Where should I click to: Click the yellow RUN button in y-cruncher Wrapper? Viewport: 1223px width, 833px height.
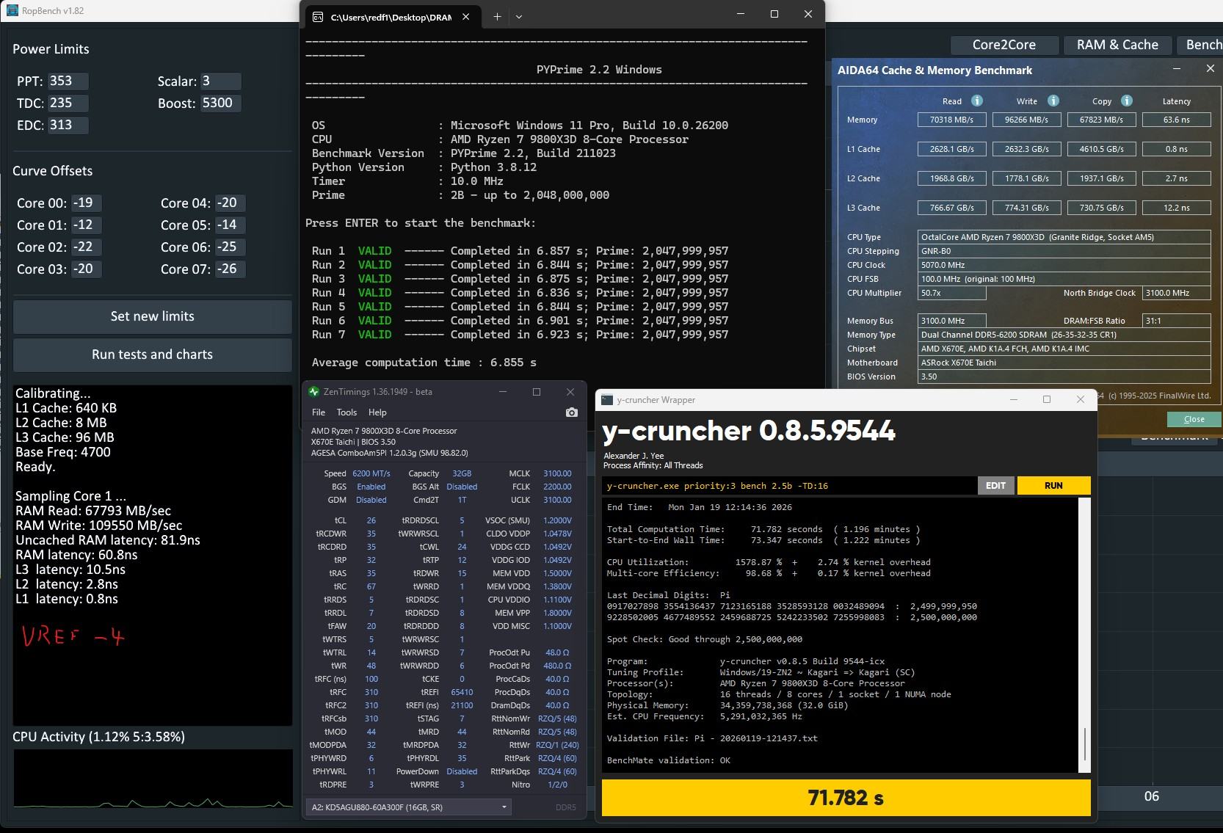(1053, 486)
